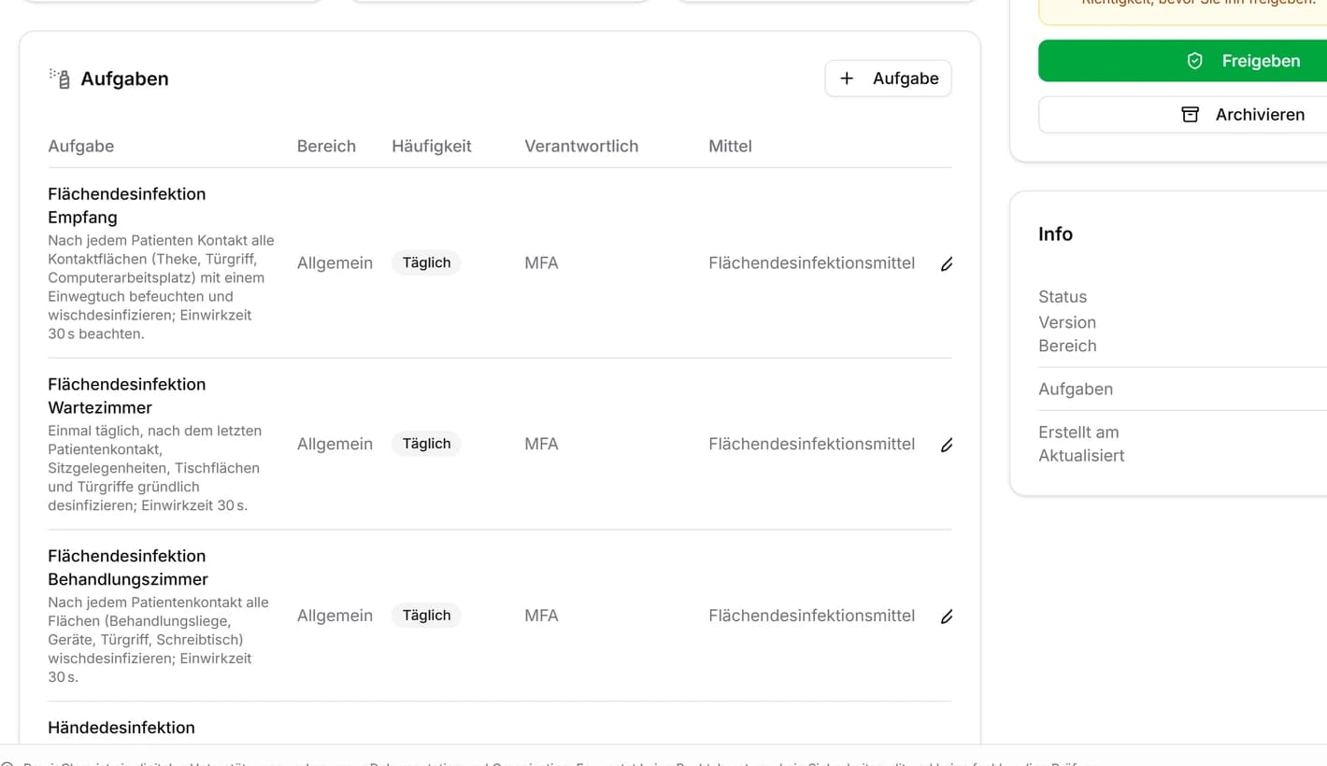Click the Behandlungszimmer description starting "Nach jedem Patientenkontakt"
This screenshot has height=766, width=1327.
[159, 640]
